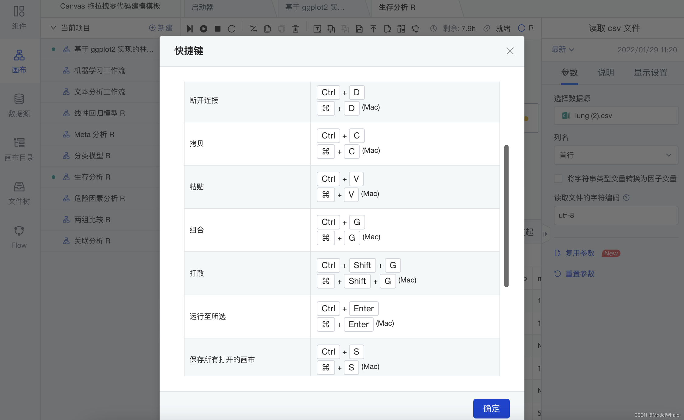This screenshot has width=684, height=420.
Task: Click the run all play icon
Action: pyautogui.click(x=203, y=29)
